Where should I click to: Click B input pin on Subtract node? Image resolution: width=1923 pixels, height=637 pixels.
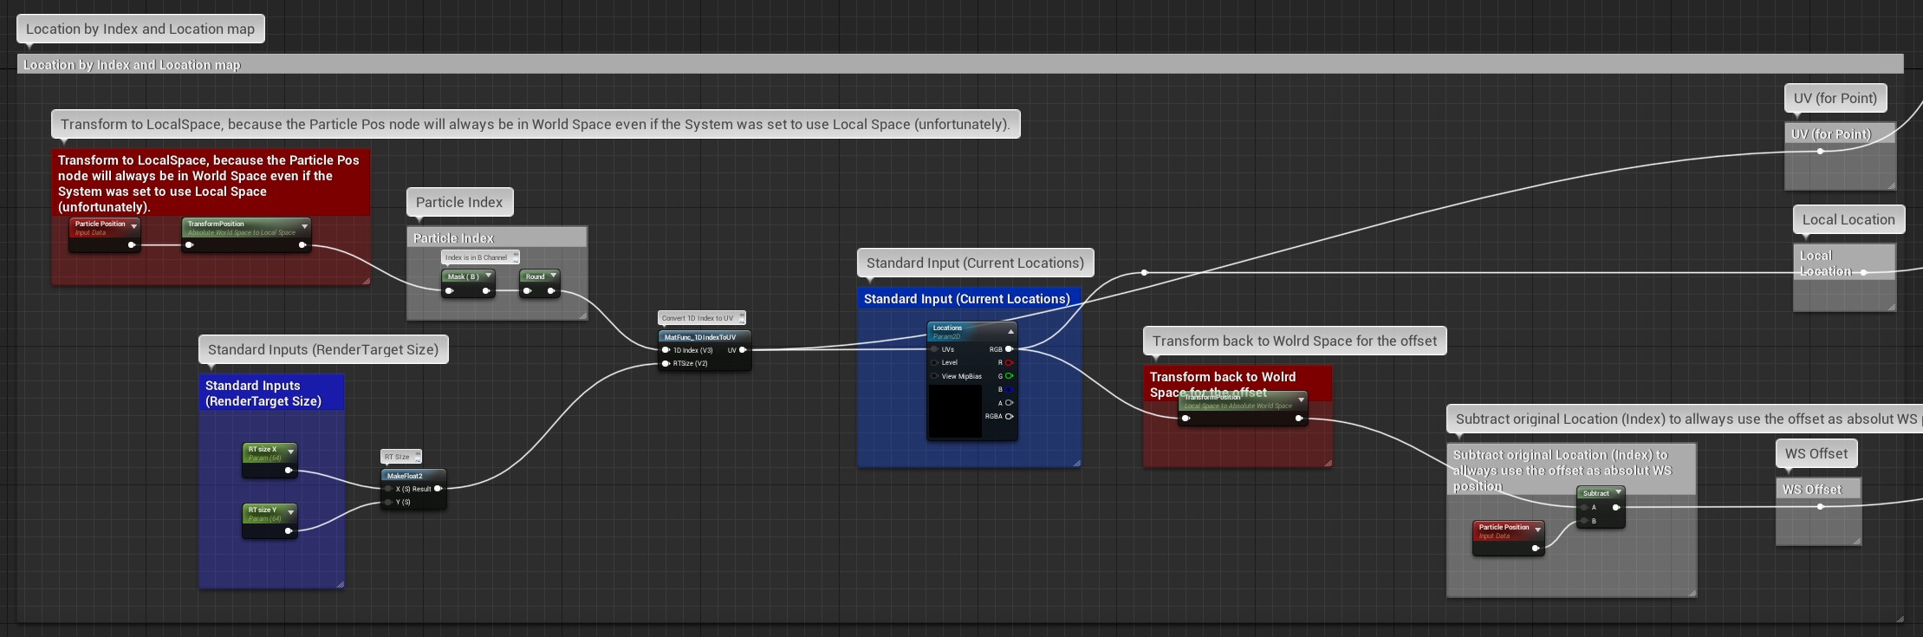1585,521
